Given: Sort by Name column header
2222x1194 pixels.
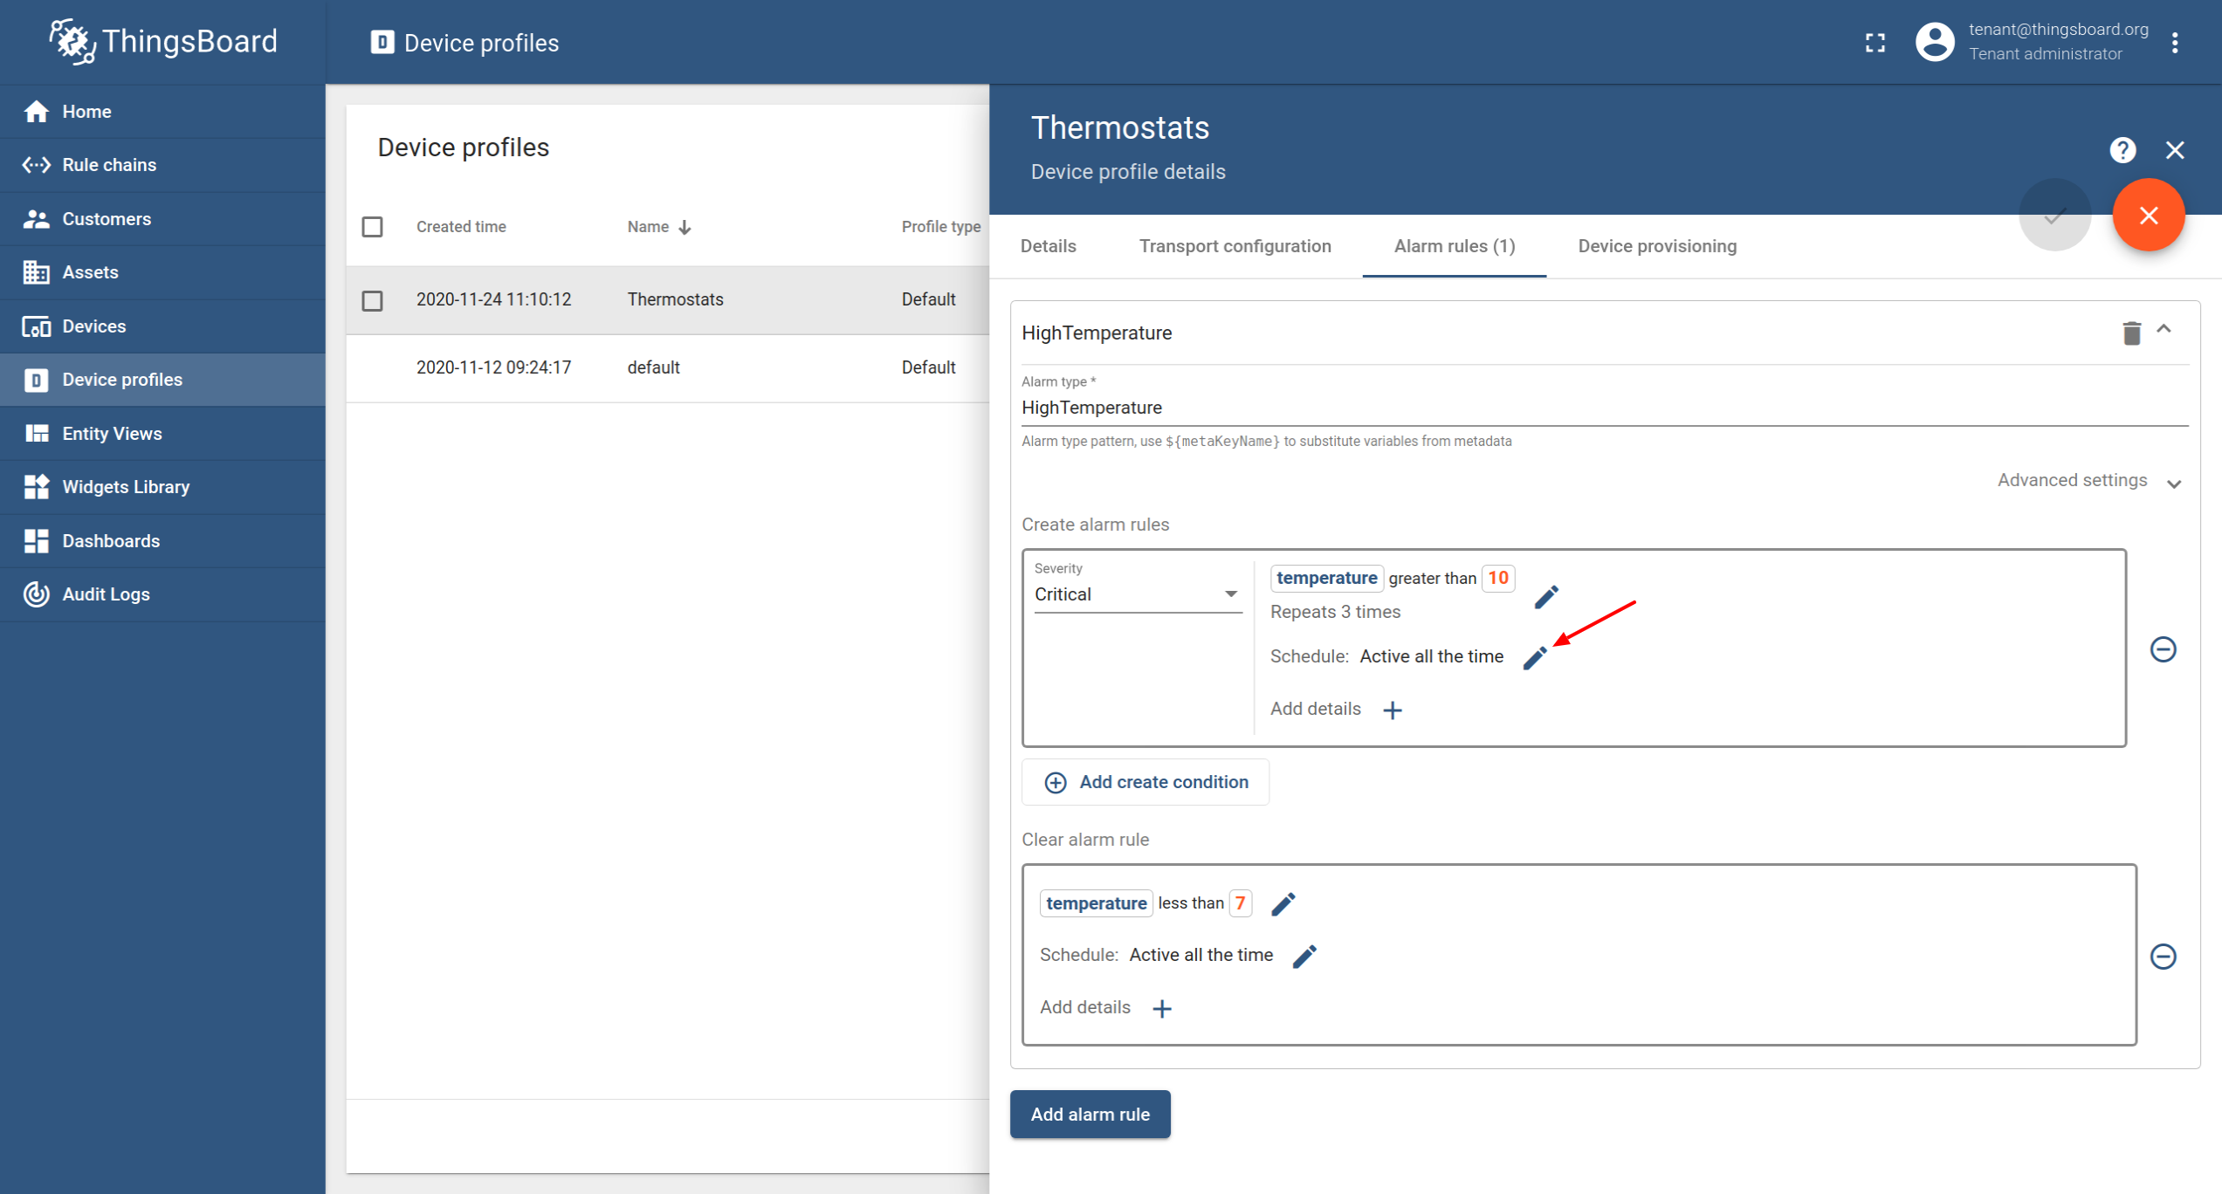Looking at the screenshot, I should 658,227.
